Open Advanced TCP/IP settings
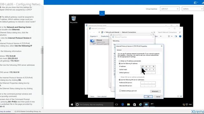The image size is (204, 114). [x=156, y=92]
